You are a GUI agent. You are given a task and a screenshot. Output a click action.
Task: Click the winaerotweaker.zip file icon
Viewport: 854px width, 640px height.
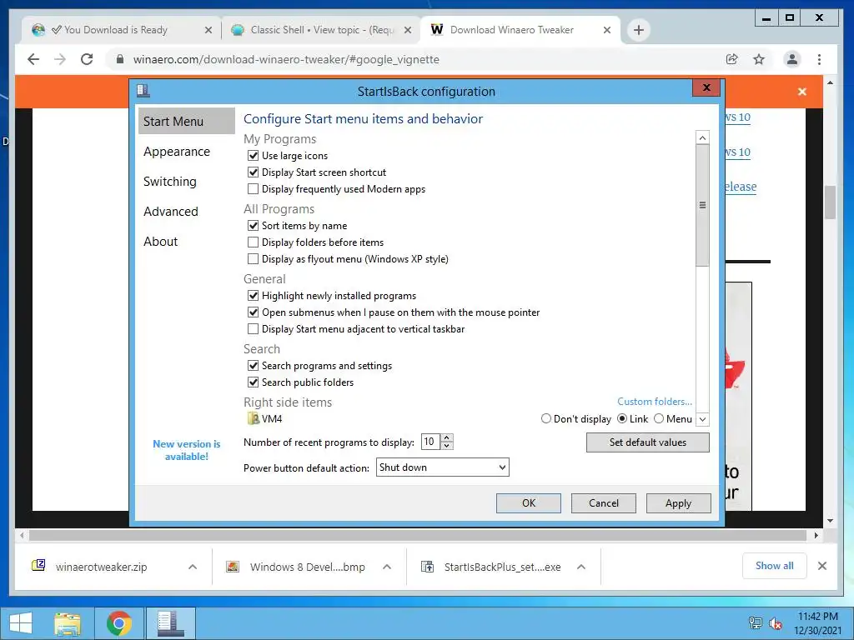click(x=38, y=566)
